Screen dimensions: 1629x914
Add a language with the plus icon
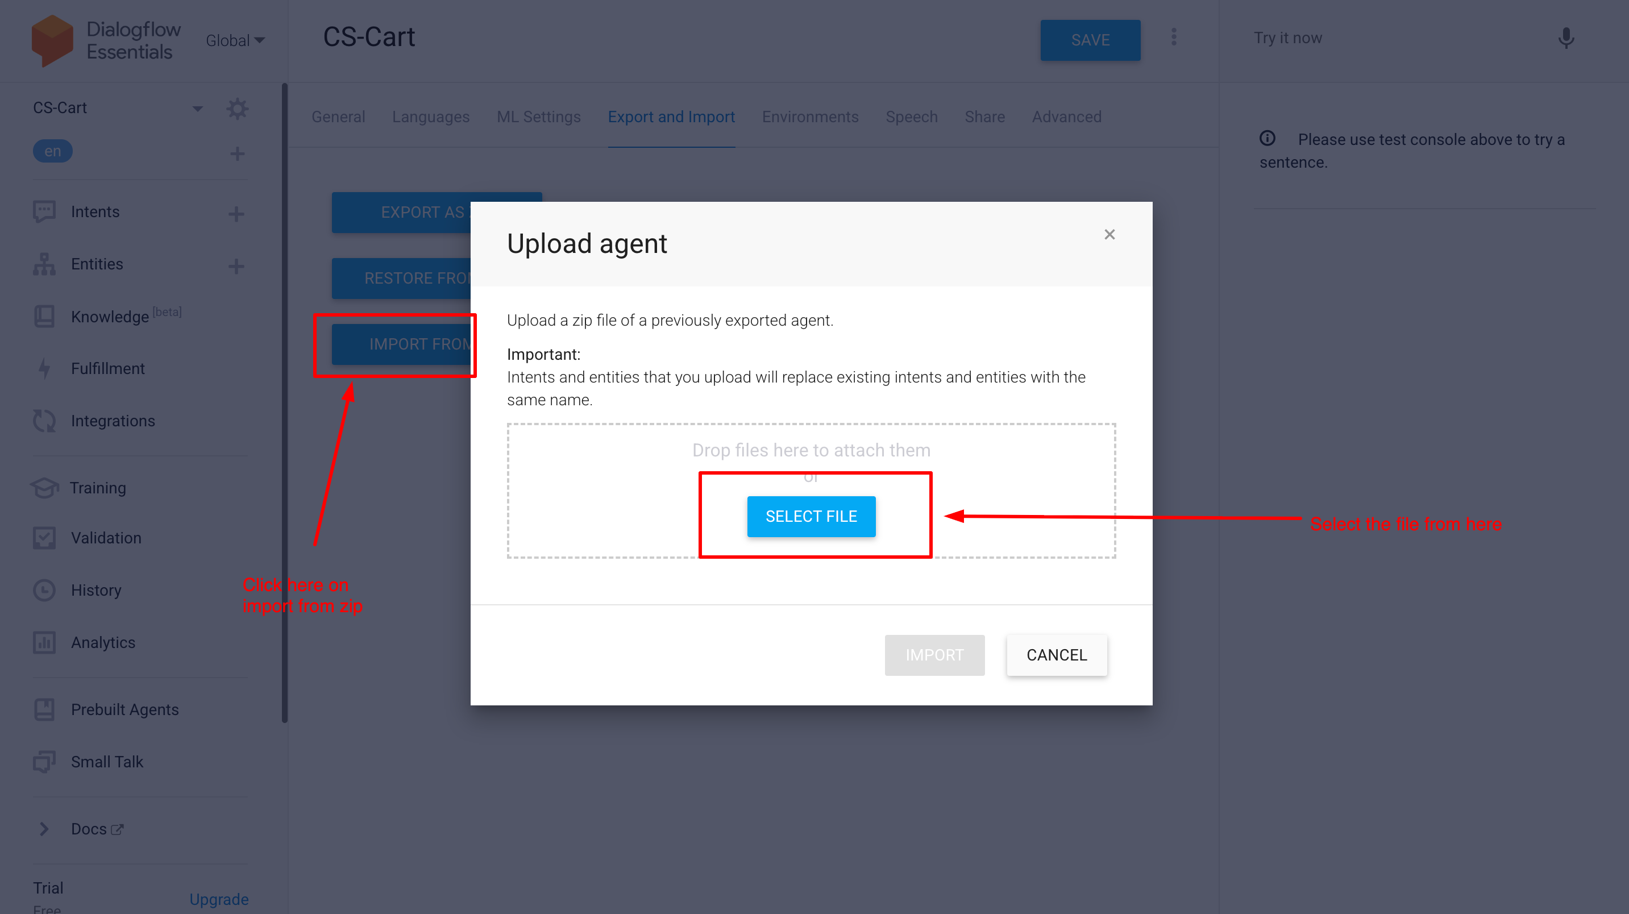pos(237,153)
